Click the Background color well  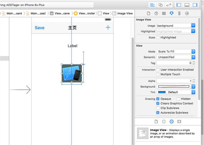coord(174,86)
